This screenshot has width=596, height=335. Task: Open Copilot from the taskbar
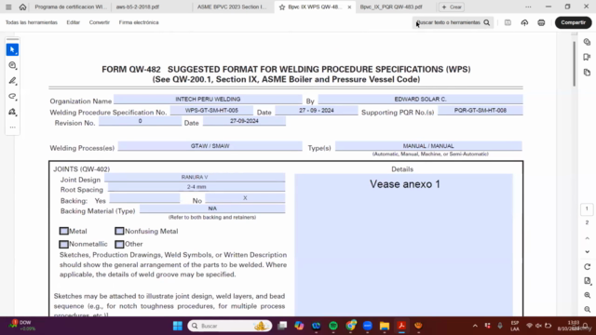coord(299,326)
